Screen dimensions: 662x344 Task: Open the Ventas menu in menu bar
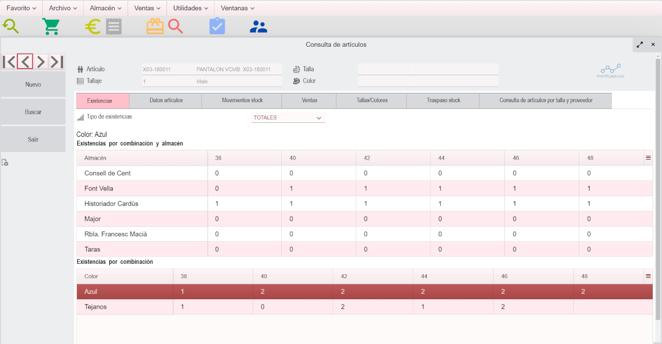coord(147,8)
